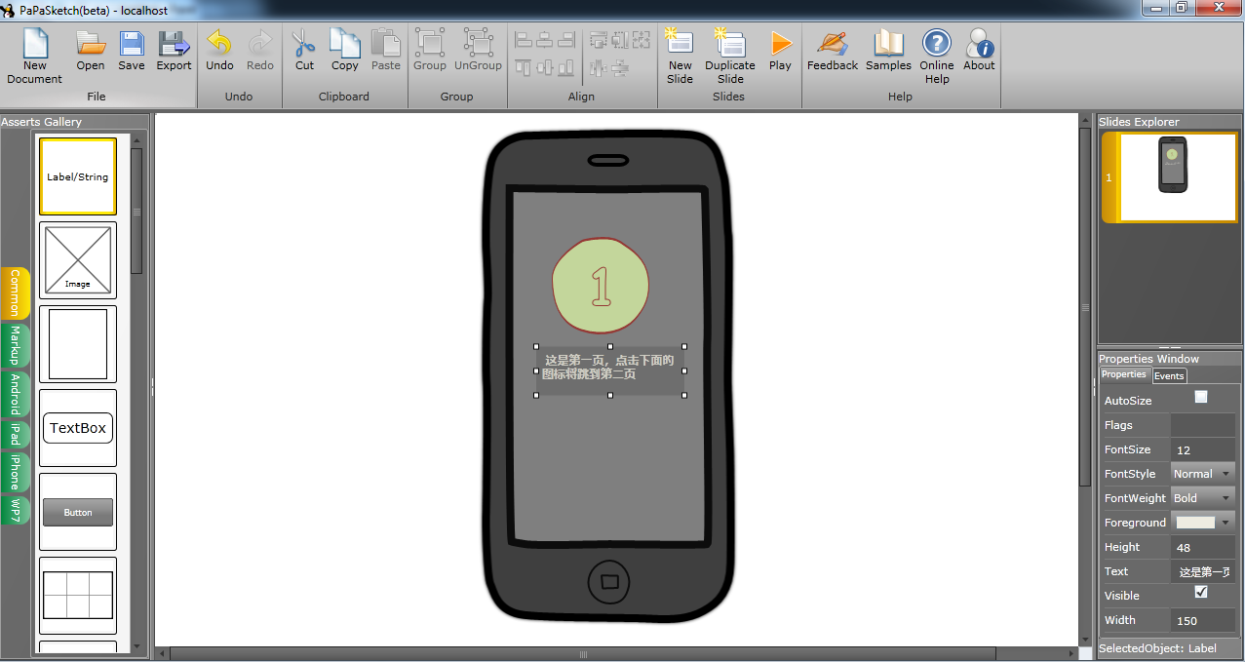Click the align left edges icon
The image size is (1245, 662).
coord(524,40)
